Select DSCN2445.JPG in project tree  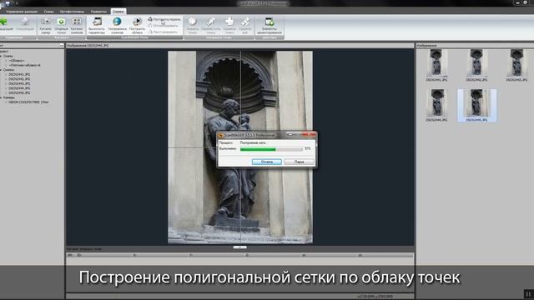coord(19,92)
